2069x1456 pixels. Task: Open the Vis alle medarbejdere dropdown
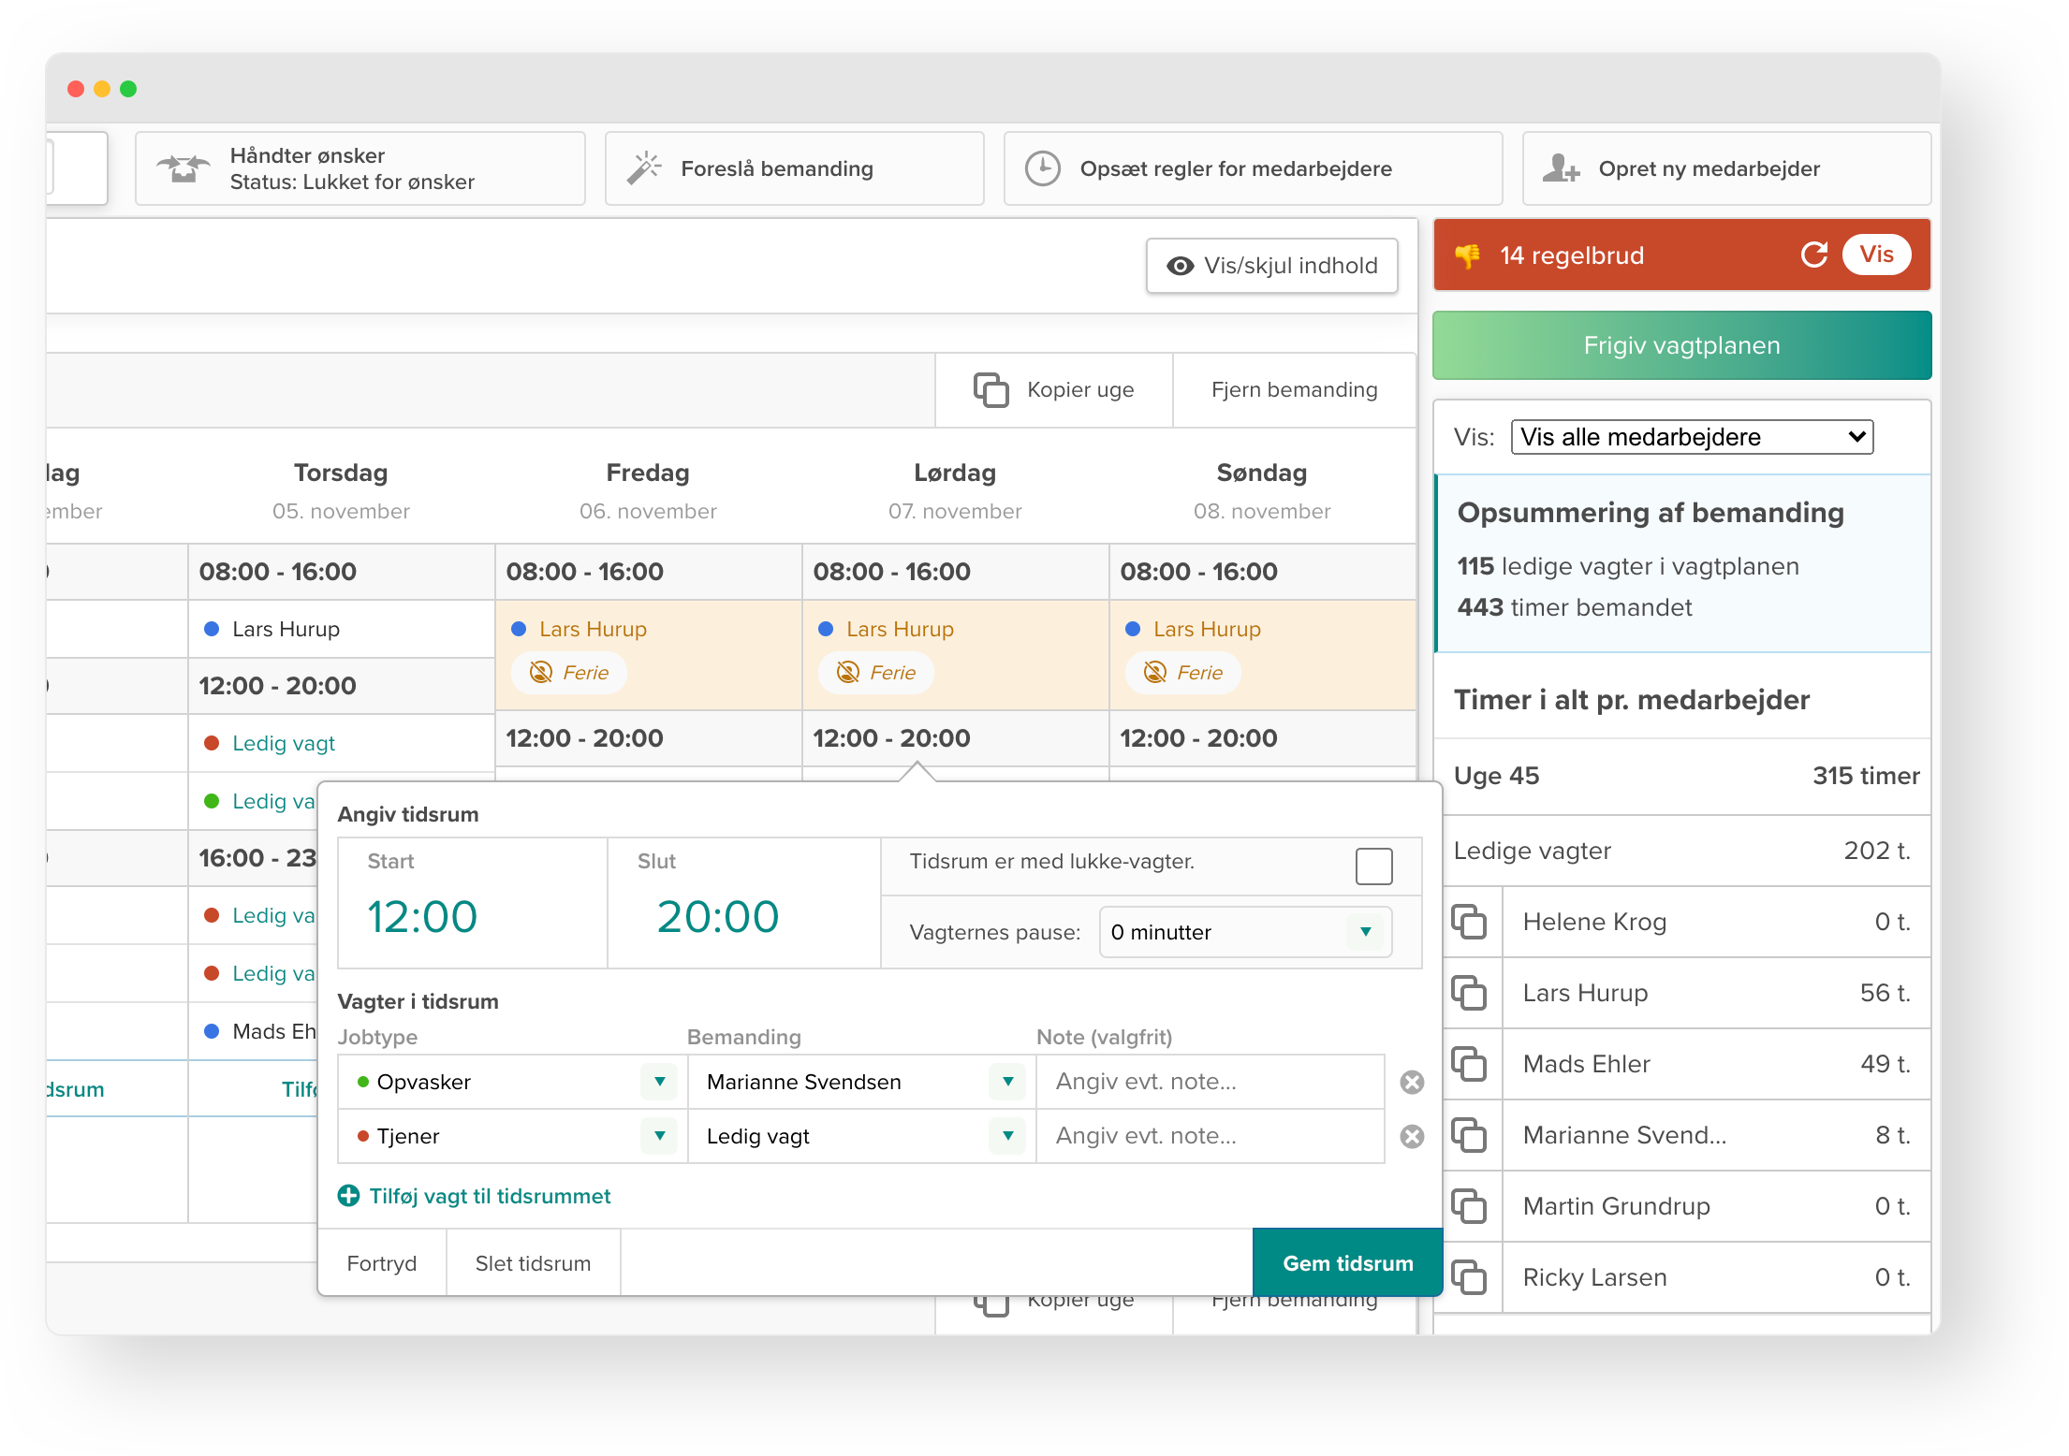click(1691, 437)
